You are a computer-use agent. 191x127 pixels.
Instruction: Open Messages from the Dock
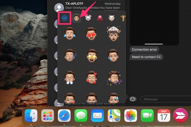(81, 115)
